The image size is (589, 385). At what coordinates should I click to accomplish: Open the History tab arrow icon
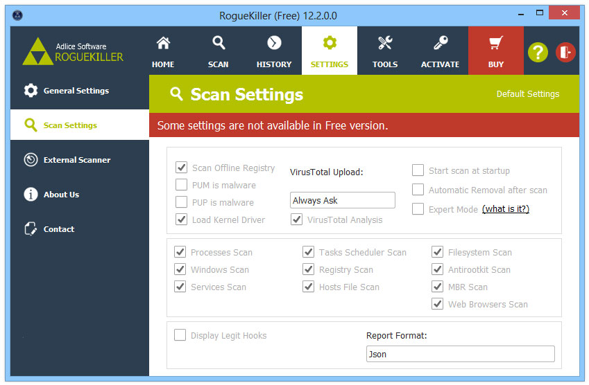(x=274, y=43)
